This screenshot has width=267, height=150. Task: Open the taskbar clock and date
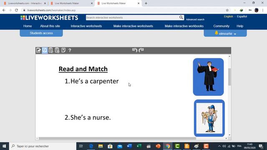249,146
